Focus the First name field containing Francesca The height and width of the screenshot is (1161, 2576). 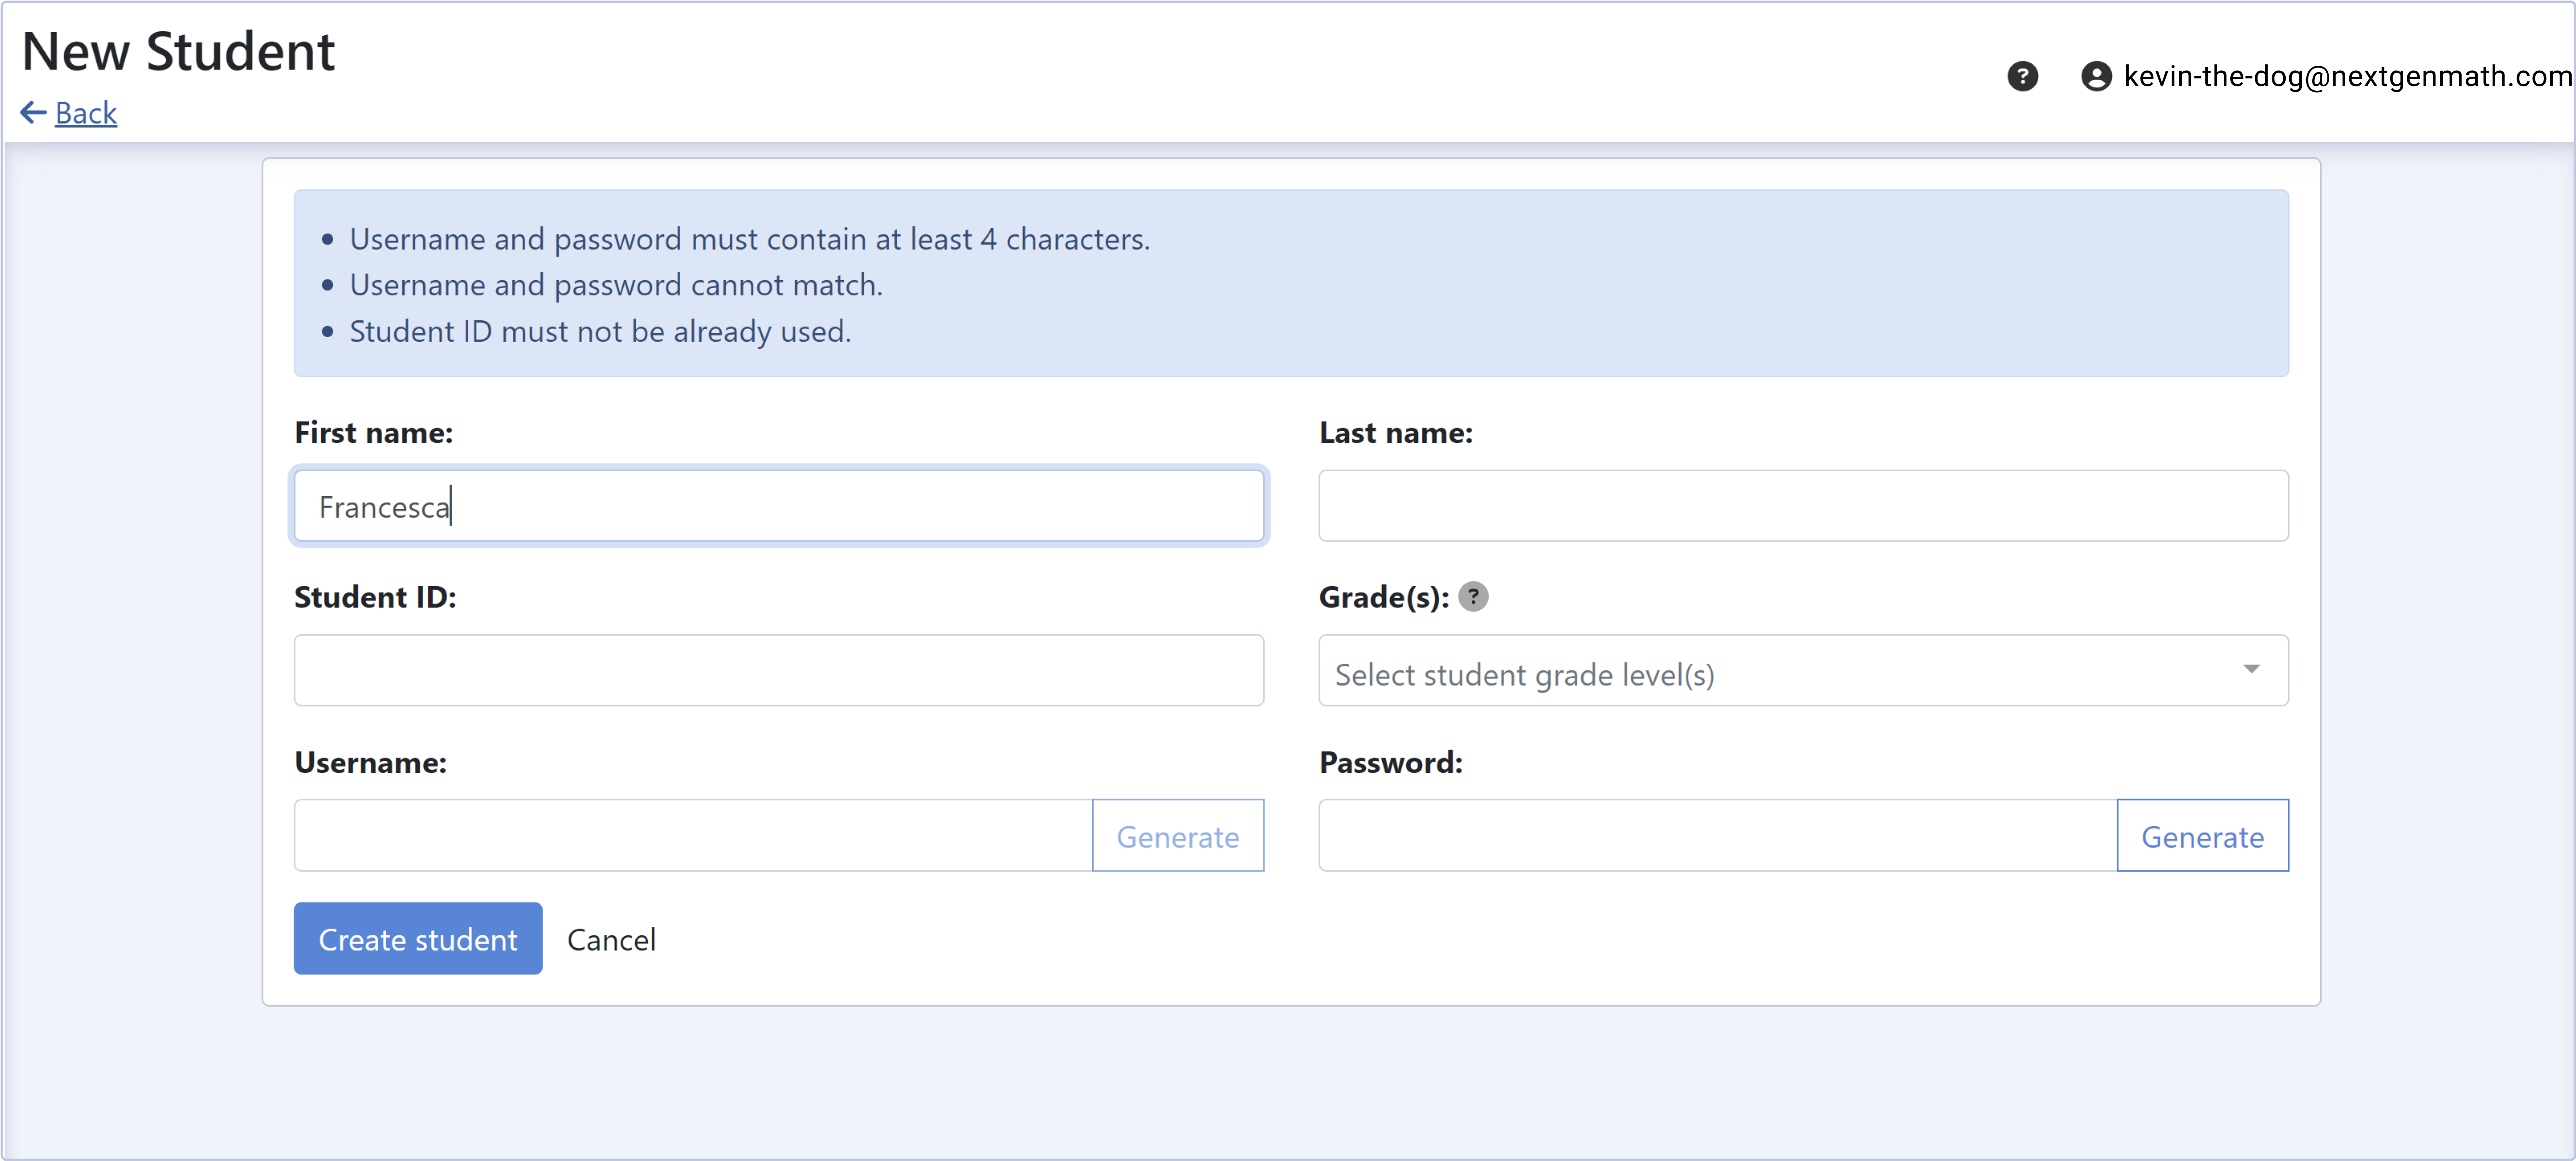[x=779, y=506]
